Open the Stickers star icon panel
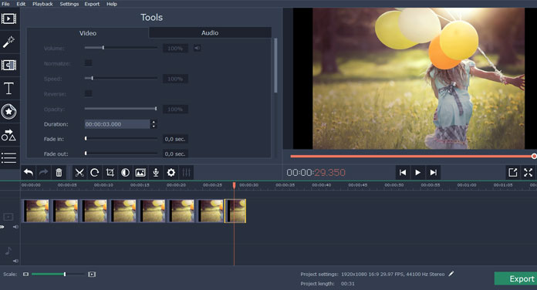This screenshot has height=290, width=537. coord(9,111)
